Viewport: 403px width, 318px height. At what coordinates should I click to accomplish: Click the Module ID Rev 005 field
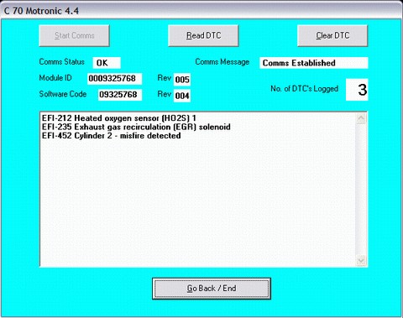tap(182, 80)
